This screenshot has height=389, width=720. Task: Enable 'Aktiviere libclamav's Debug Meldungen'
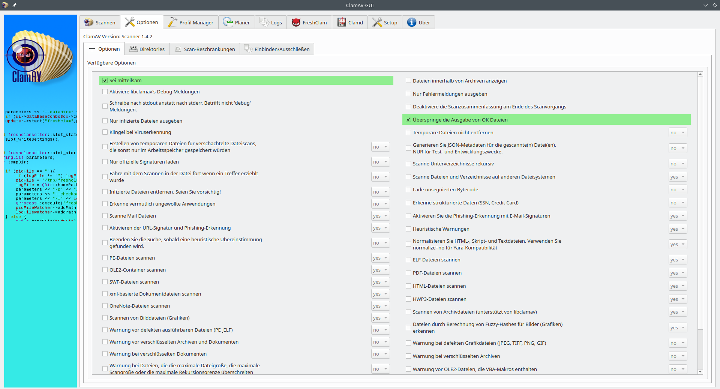click(105, 92)
